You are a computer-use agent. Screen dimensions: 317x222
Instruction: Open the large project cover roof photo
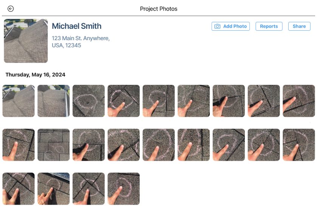pyautogui.click(x=26, y=41)
